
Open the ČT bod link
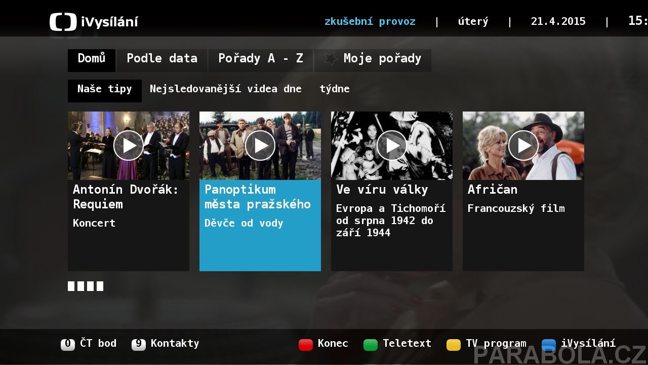(x=98, y=343)
